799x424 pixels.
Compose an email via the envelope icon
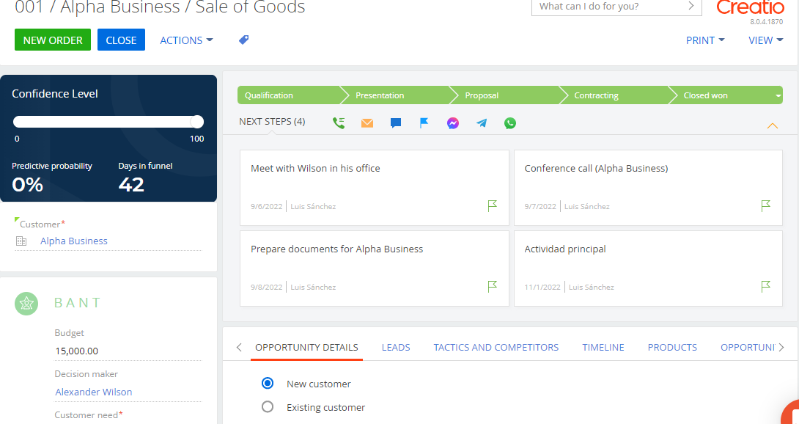367,123
